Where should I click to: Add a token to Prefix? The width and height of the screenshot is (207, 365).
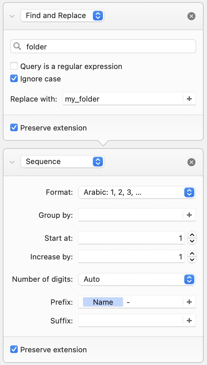pyautogui.click(x=189, y=302)
